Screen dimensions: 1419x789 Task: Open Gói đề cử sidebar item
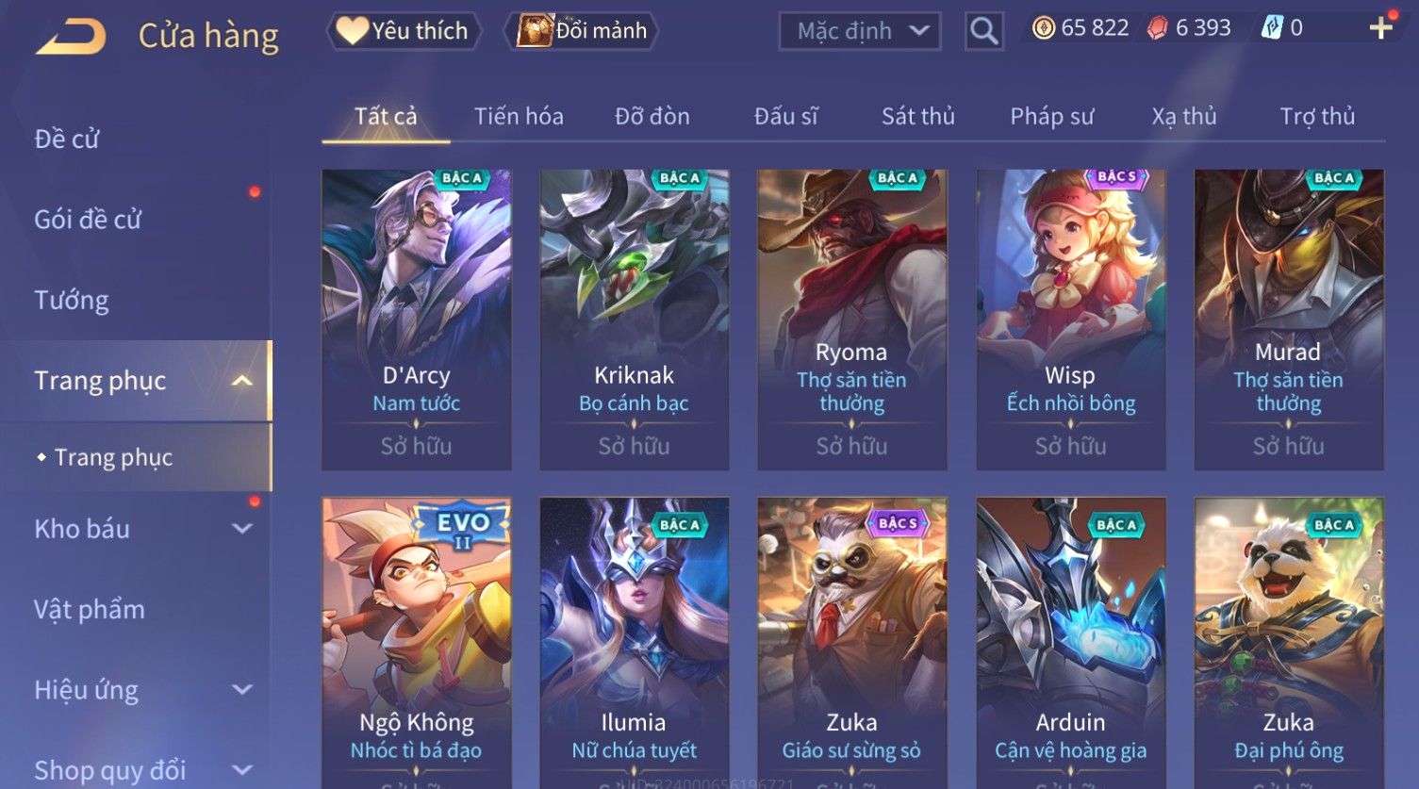(88, 220)
